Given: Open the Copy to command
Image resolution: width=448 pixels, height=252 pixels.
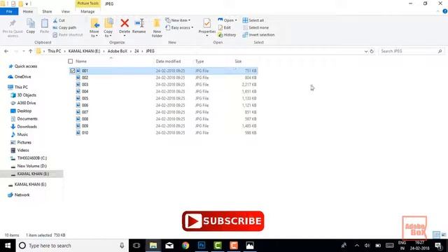Looking at the screenshot, I should [108, 28].
